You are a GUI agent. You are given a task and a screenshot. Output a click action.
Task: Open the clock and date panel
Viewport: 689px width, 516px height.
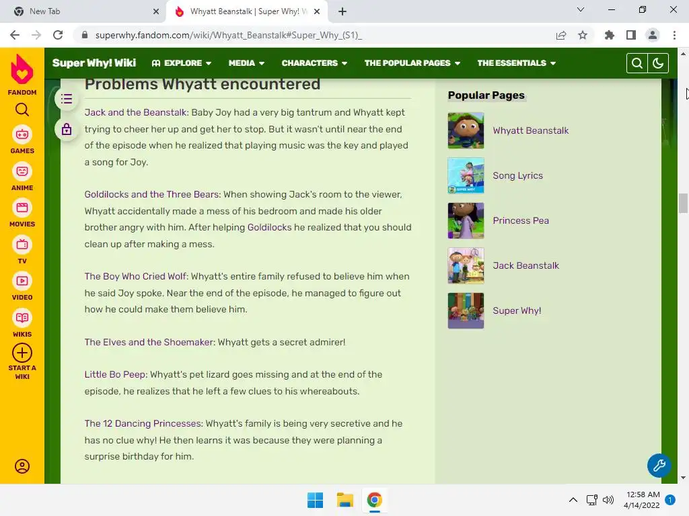click(x=641, y=500)
